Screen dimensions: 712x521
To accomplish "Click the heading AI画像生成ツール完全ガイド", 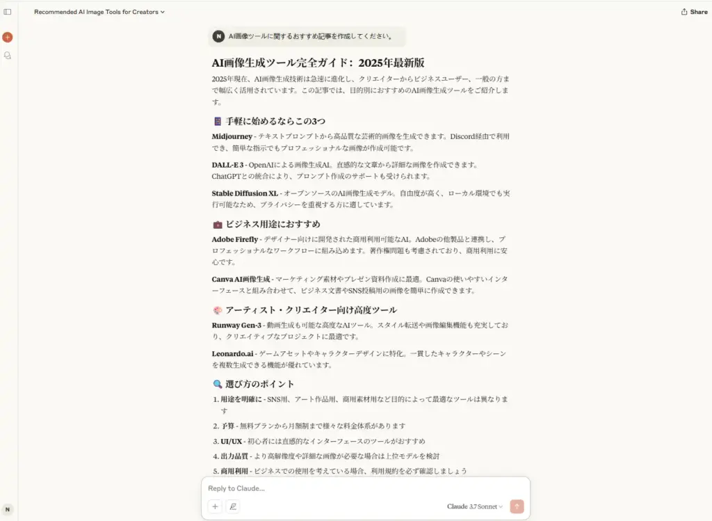I will (x=318, y=62).
